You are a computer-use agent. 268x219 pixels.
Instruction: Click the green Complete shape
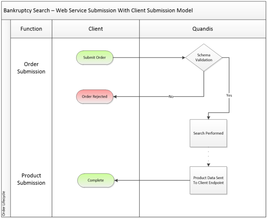[95, 180]
